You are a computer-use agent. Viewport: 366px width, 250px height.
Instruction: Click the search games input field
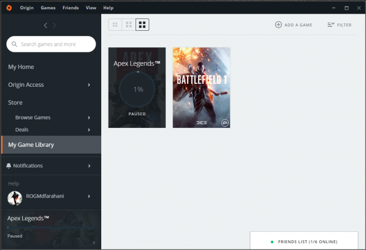(54, 44)
